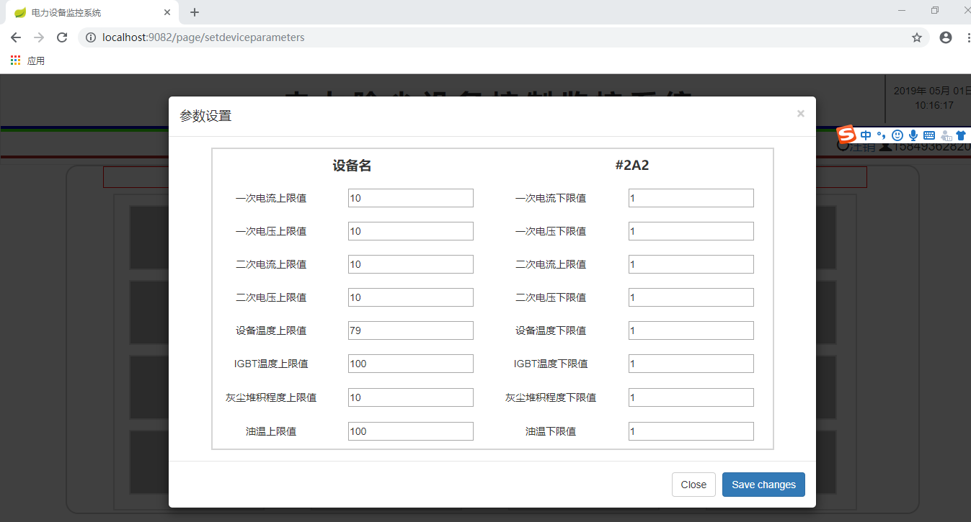Select the 电力设备监控系统 browser tab
This screenshot has height=522, width=971.
pyautogui.click(x=92, y=12)
